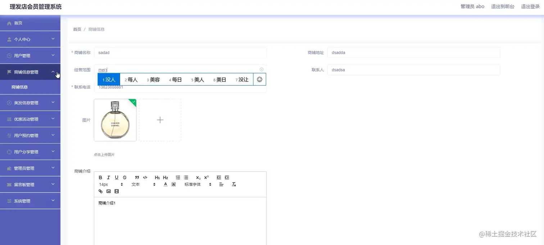
Task: Expand the 管理员管理 sidebar menu
Action: pos(30,168)
